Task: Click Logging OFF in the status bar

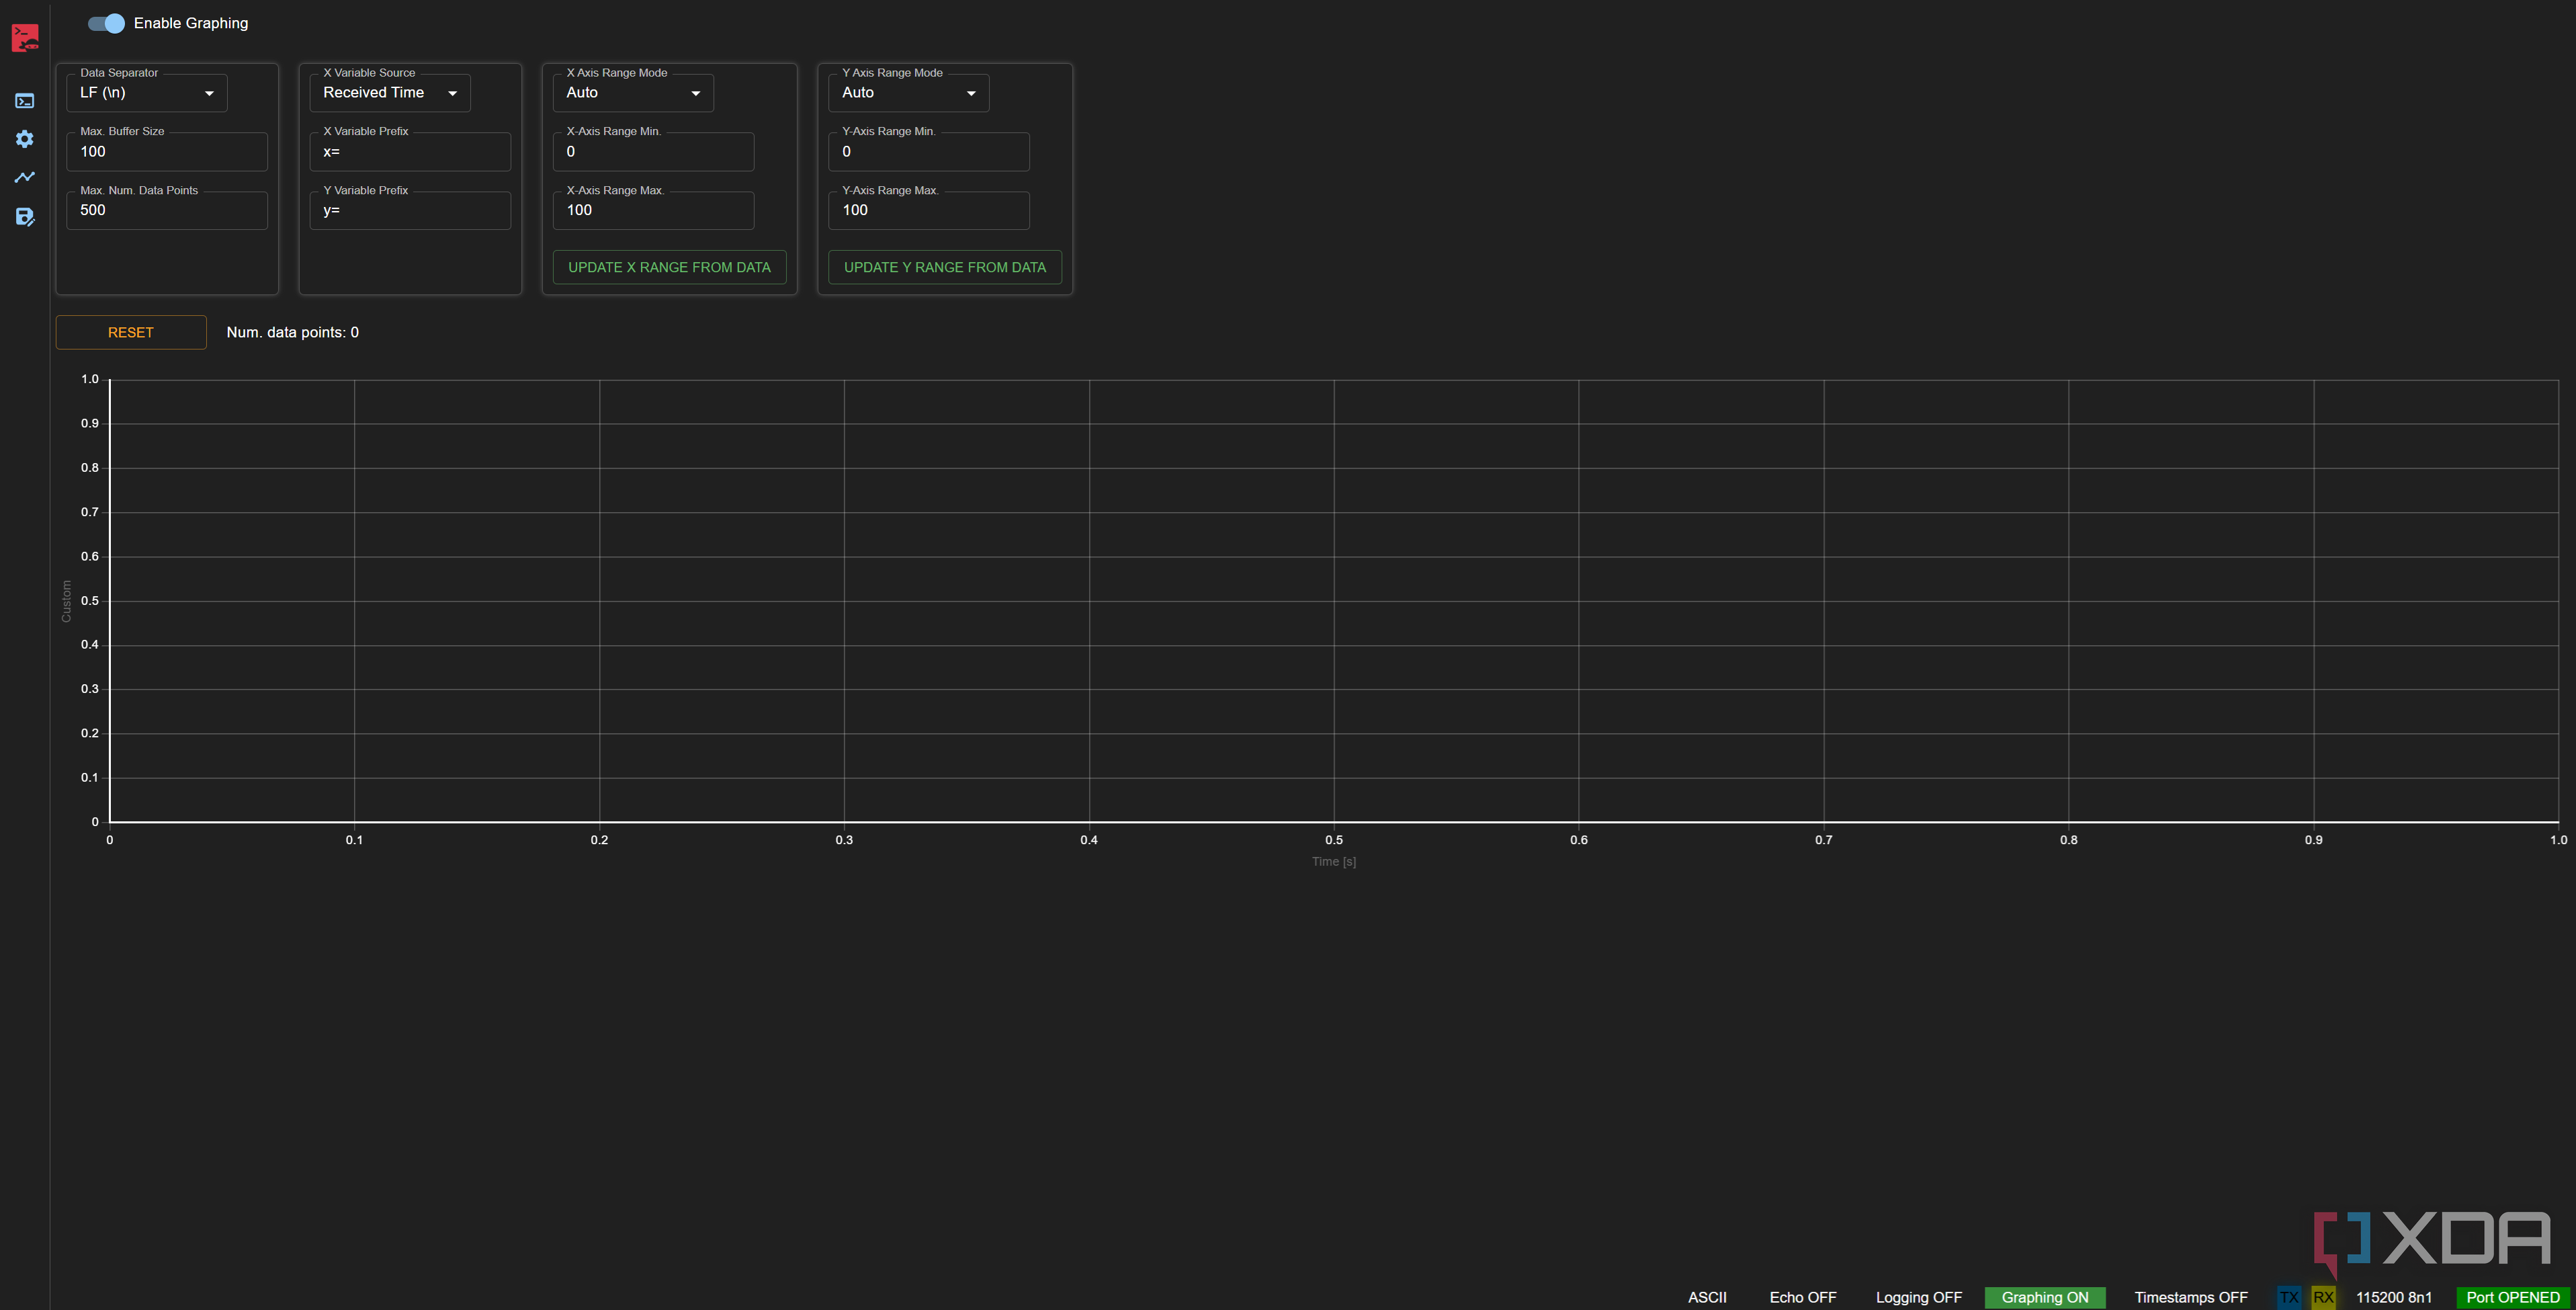Action: 1918,1297
